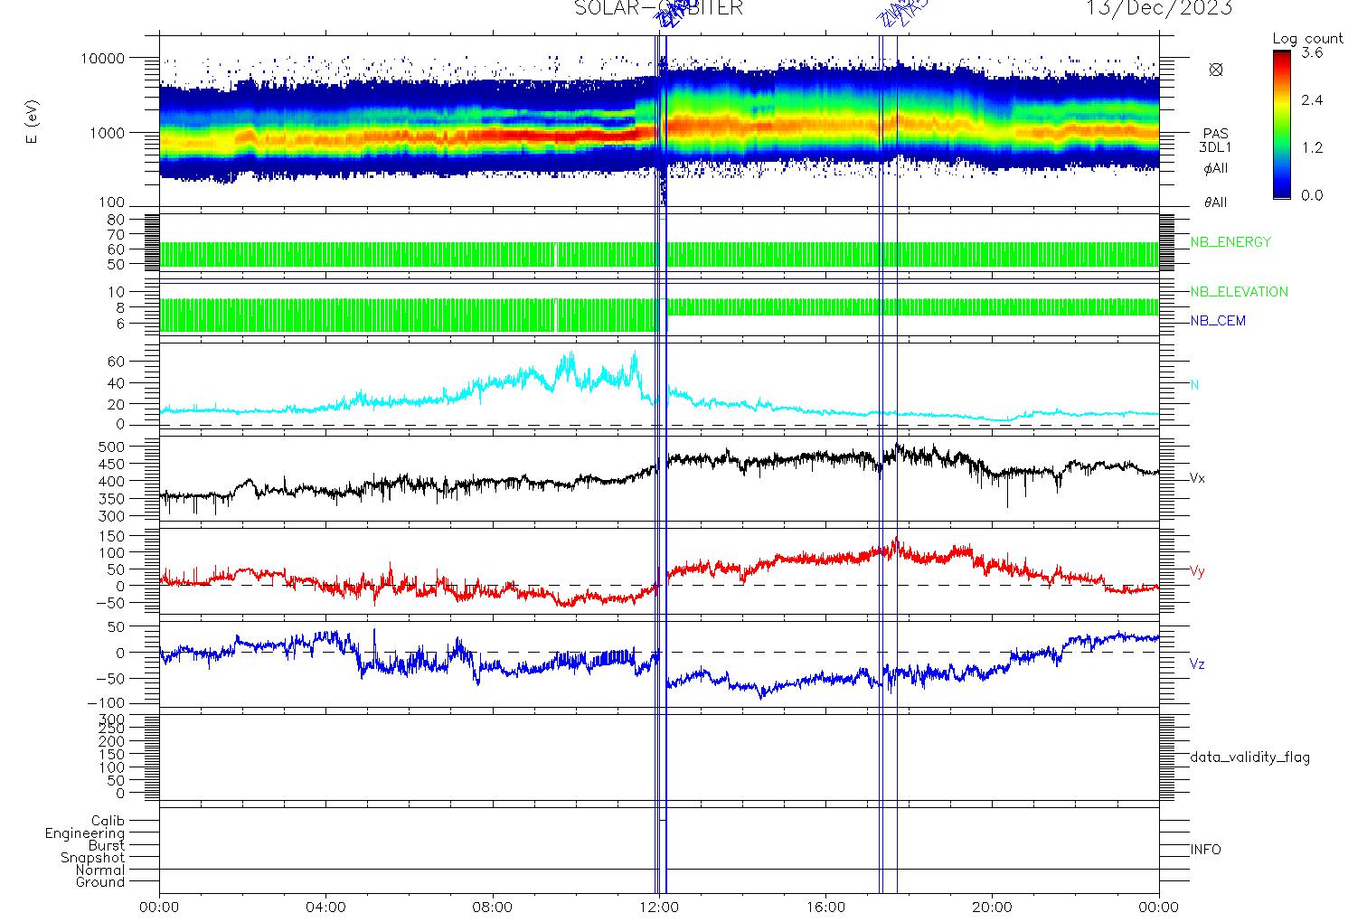The height and width of the screenshot is (922, 1367).
Task: Click the NB_ELEVATION panel label
Action: tap(1239, 292)
